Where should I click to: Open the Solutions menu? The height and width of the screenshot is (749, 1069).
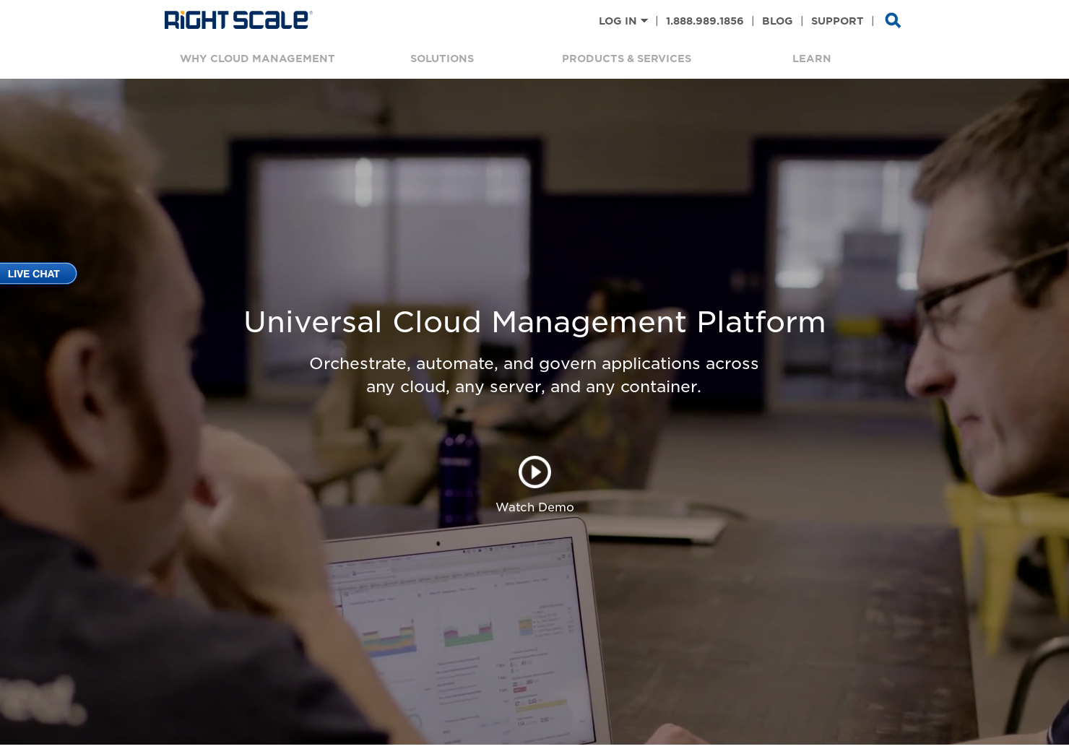pos(442,59)
